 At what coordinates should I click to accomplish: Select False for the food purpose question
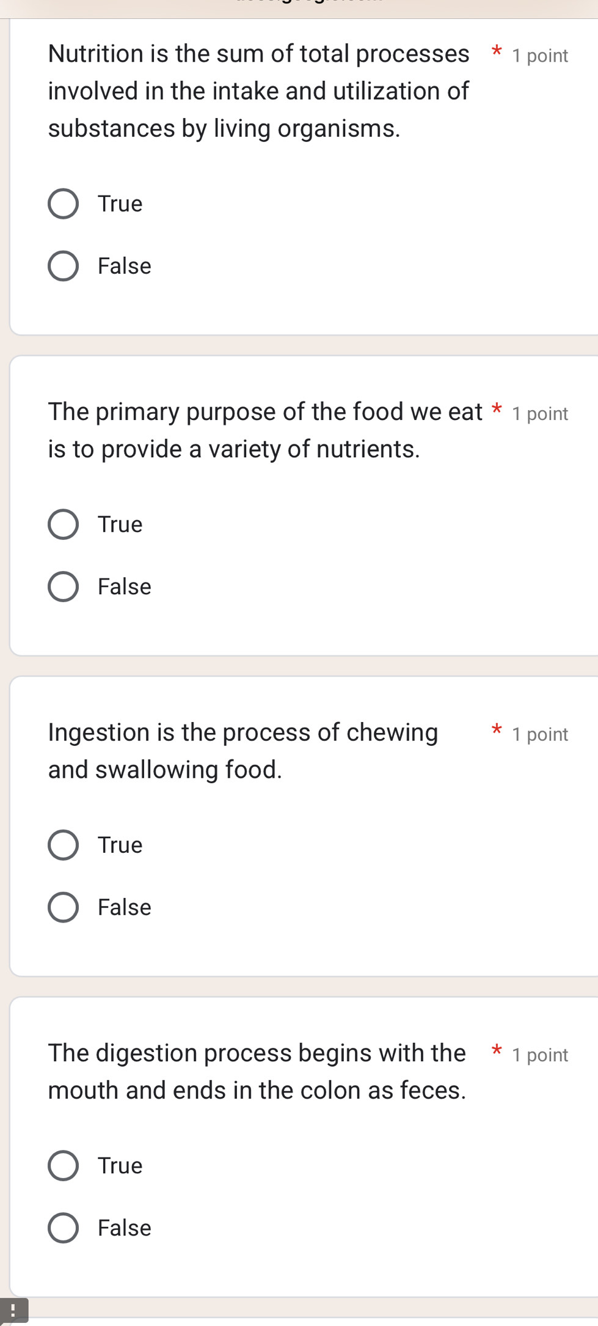coord(63,587)
